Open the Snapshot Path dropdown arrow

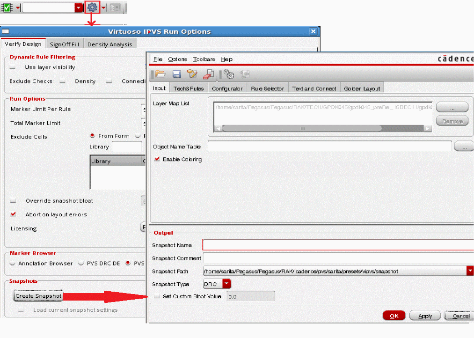coord(470,271)
